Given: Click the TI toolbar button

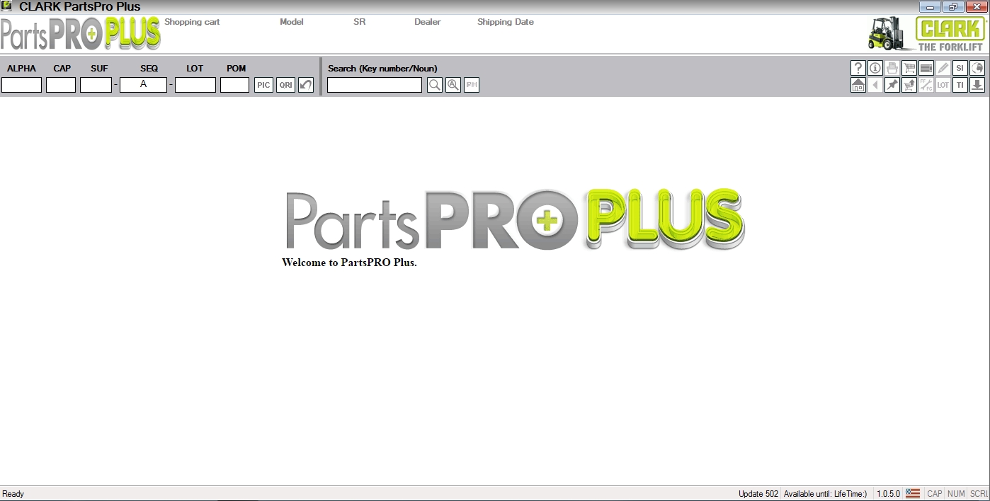Looking at the screenshot, I should (960, 85).
